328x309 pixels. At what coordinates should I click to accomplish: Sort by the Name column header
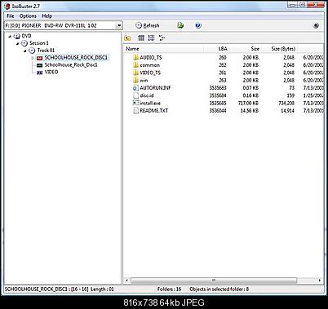coord(164,49)
